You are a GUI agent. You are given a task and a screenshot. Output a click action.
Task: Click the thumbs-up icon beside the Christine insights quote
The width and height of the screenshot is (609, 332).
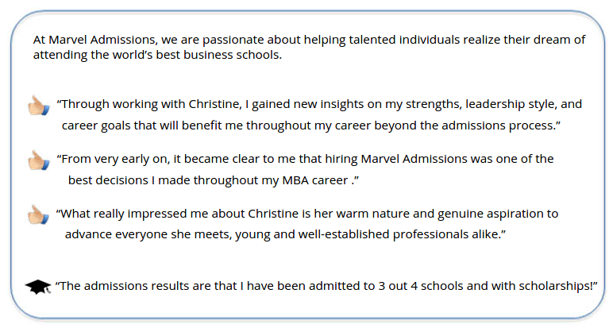(x=39, y=105)
